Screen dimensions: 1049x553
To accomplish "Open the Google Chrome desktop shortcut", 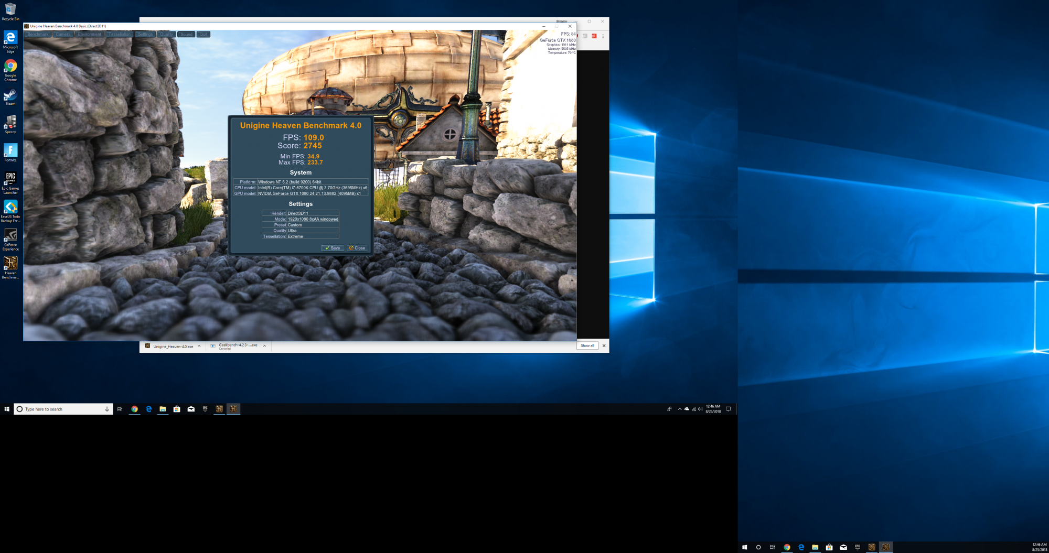I will [10, 70].
